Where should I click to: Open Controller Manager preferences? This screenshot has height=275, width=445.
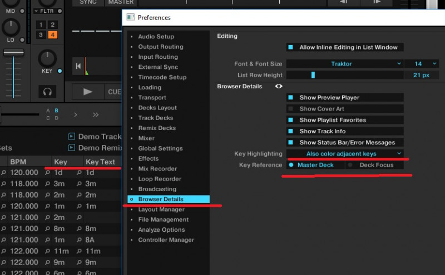(x=166, y=240)
